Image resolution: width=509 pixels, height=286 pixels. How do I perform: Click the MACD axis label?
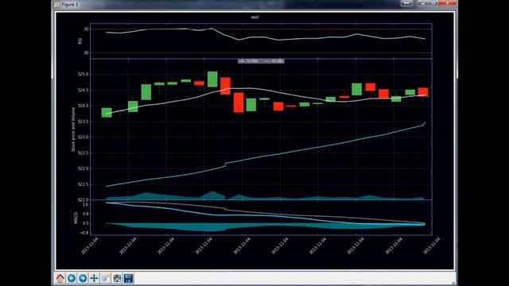76,218
